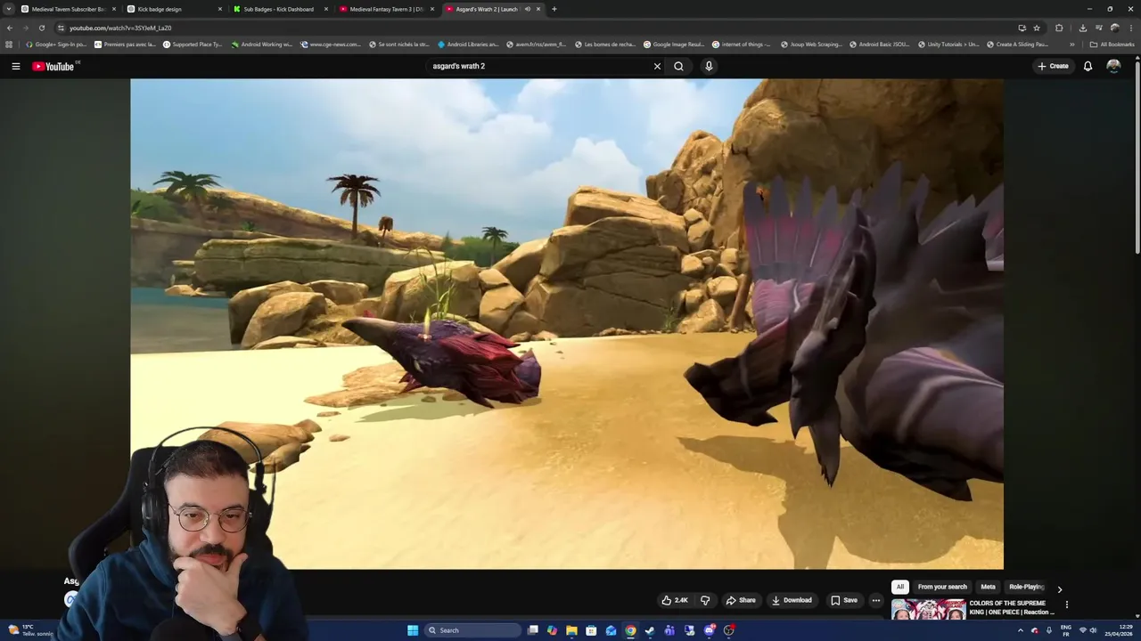This screenshot has height=641, width=1141.
Task: Go back with the browser back arrow
Action: [x=10, y=28]
